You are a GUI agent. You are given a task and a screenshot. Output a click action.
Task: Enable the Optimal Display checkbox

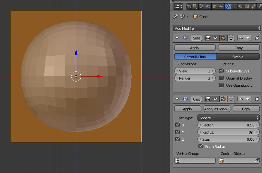point(221,78)
